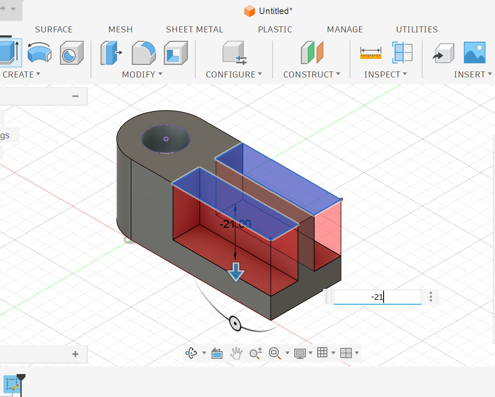Click the distance value input field

377,297
